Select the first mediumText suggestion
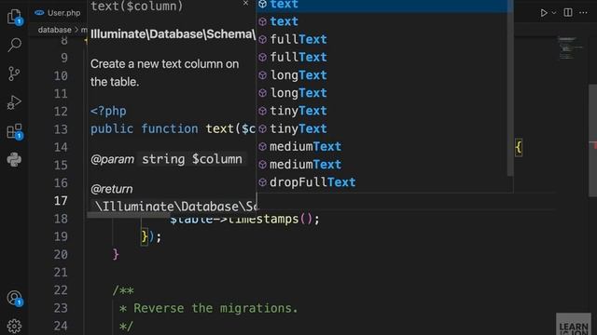The height and width of the screenshot is (335, 597). [x=382, y=146]
